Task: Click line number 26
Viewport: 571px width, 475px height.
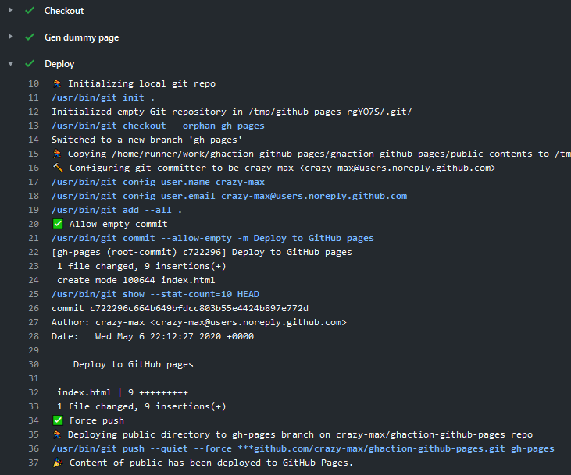Action: 34,308
